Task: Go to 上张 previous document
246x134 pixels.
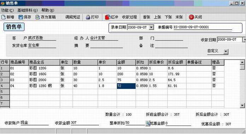Action: point(157,17)
